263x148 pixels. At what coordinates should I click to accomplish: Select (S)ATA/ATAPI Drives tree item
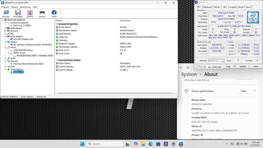[23, 50]
